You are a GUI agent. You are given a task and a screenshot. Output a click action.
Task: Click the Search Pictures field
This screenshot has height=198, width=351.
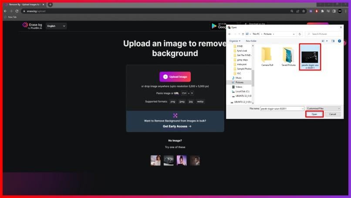pos(324,34)
